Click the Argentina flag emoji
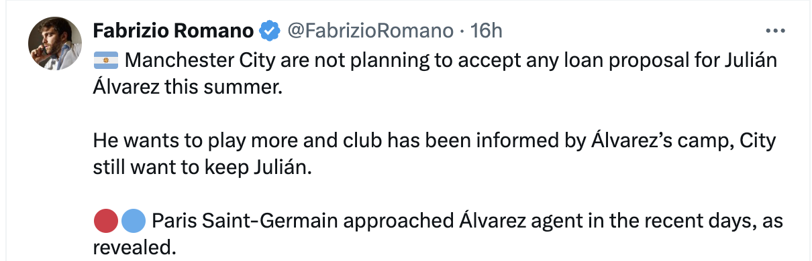The height and width of the screenshot is (261, 812). (105, 61)
